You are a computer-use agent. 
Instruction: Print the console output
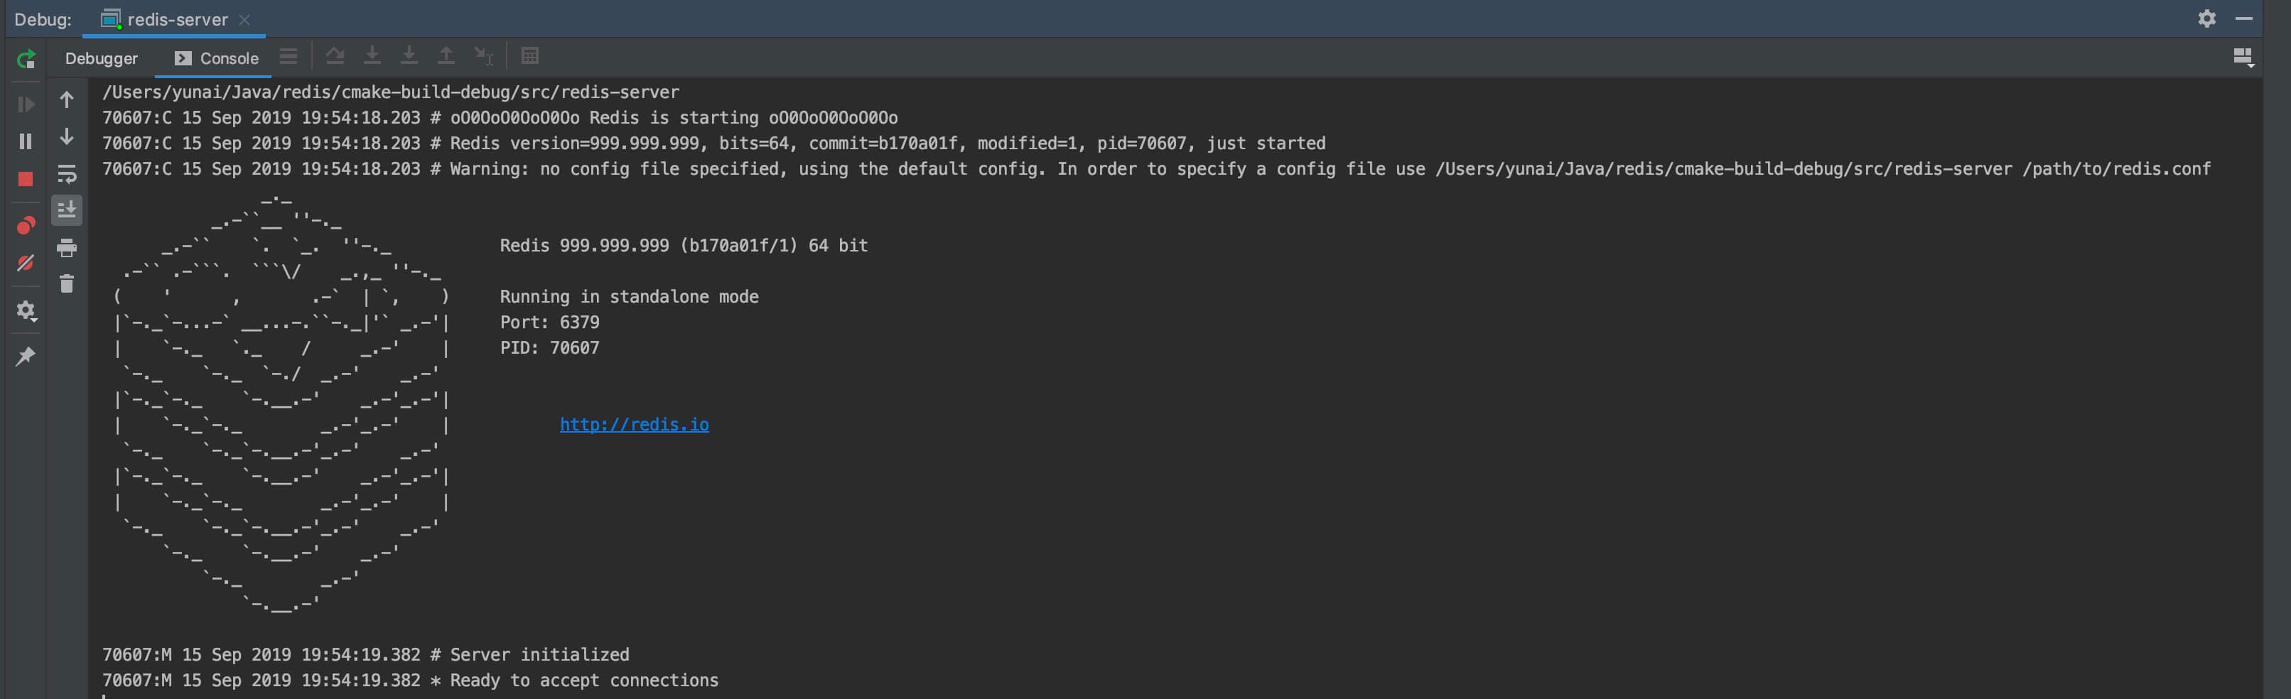coord(67,248)
